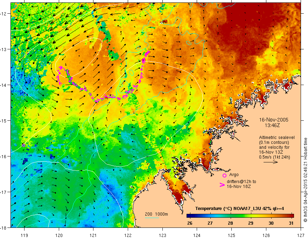The image size is (308, 238).
Task: Click the longitude axis label 123
Action: click(x=162, y=235)
